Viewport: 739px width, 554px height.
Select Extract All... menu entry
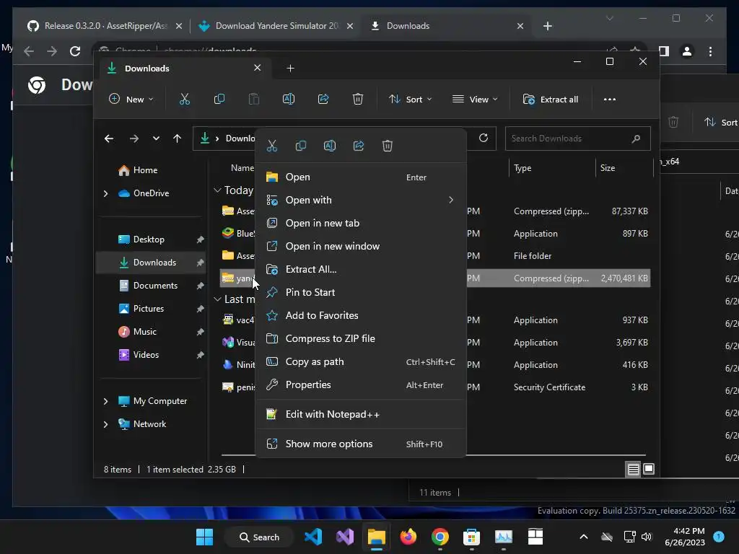[361, 270]
